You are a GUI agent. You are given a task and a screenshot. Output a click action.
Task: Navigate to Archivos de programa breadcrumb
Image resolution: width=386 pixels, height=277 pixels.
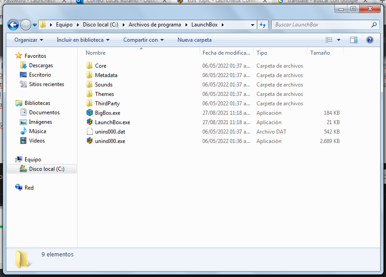155,25
